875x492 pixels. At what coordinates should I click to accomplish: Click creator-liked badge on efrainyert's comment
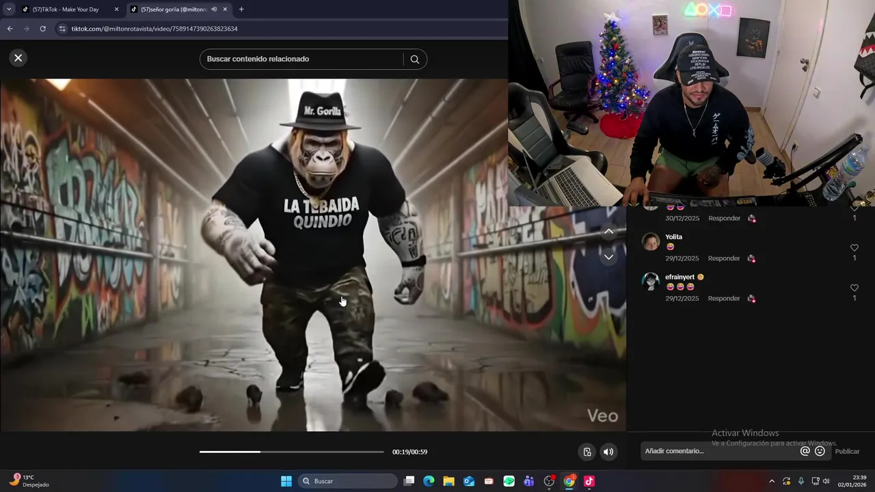[751, 299]
